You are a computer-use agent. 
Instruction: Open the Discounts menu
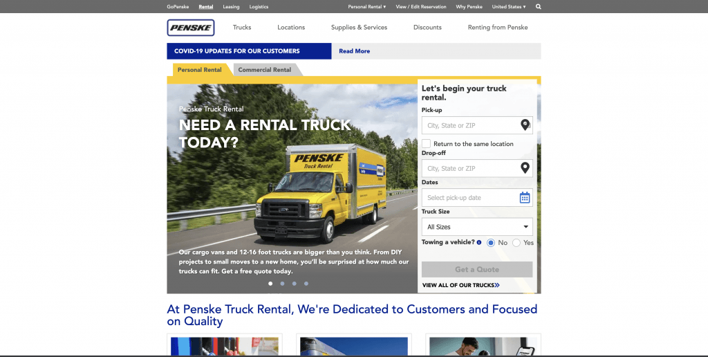(x=427, y=27)
